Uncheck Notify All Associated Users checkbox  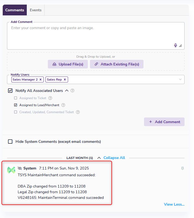(10, 91)
